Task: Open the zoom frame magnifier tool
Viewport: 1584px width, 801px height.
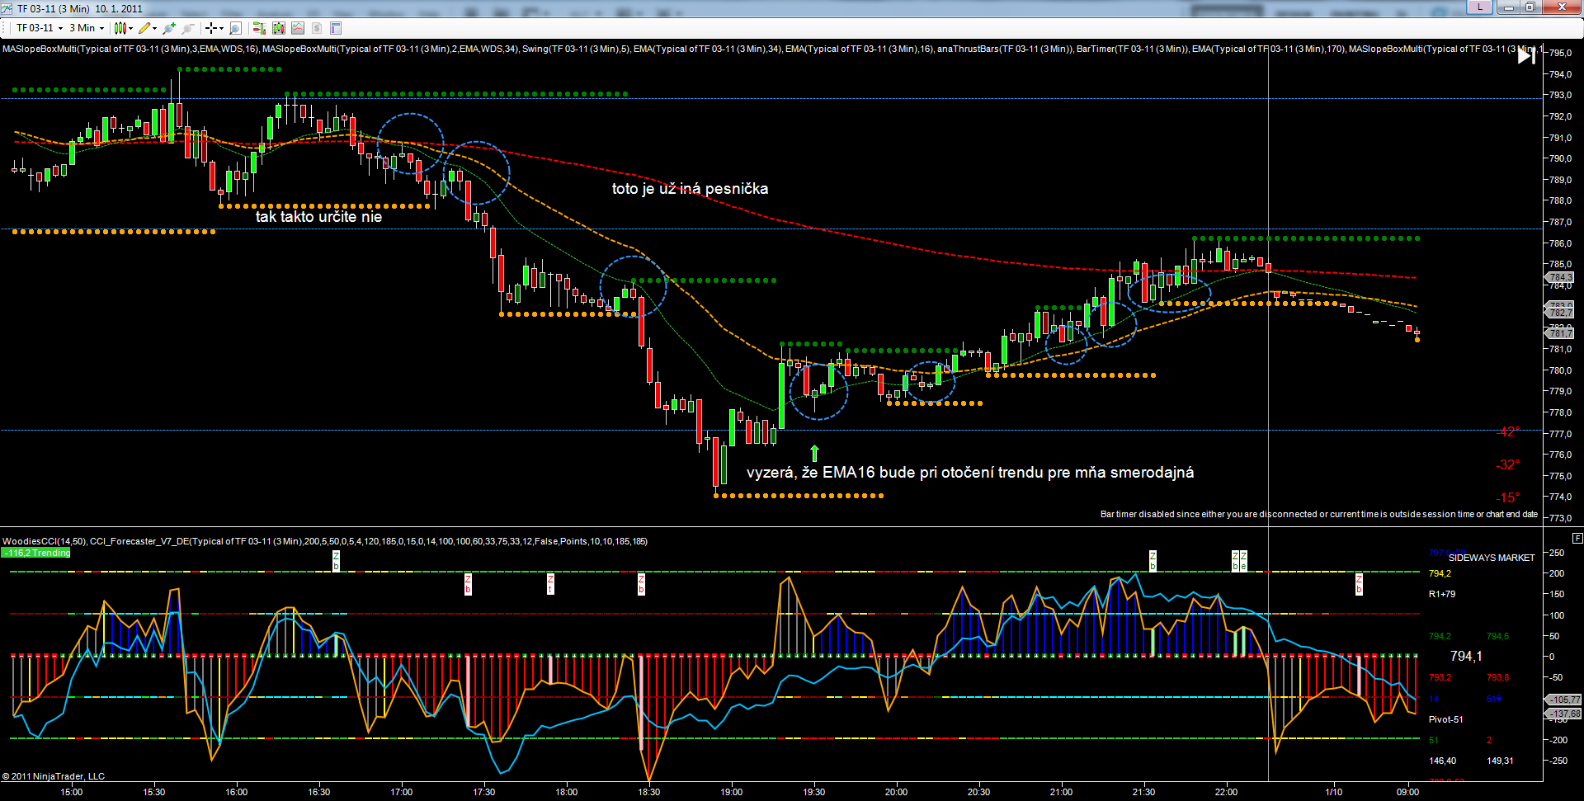Action: 236,28
